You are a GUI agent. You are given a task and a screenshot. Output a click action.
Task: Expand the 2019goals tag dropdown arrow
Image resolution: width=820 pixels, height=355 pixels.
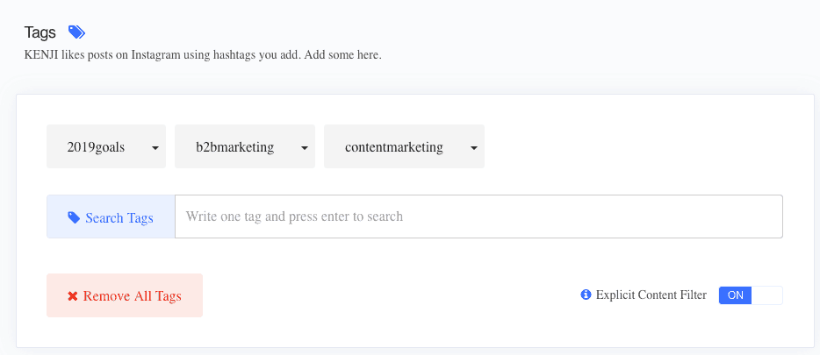point(155,148)
